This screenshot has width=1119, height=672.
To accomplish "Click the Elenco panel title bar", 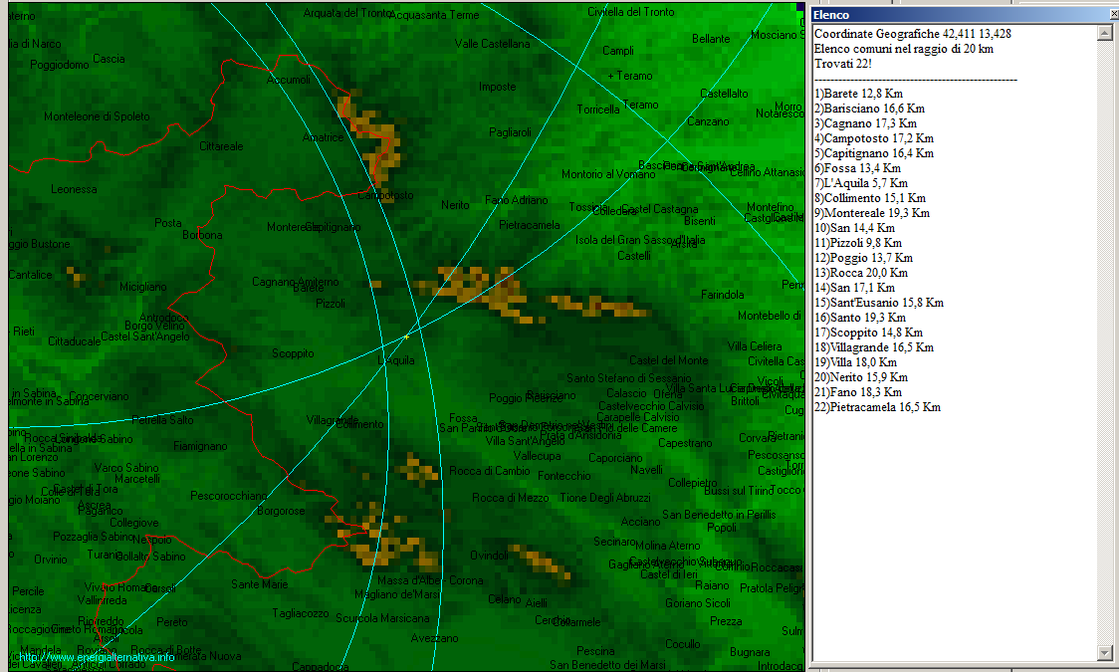I will click(964, 15).
